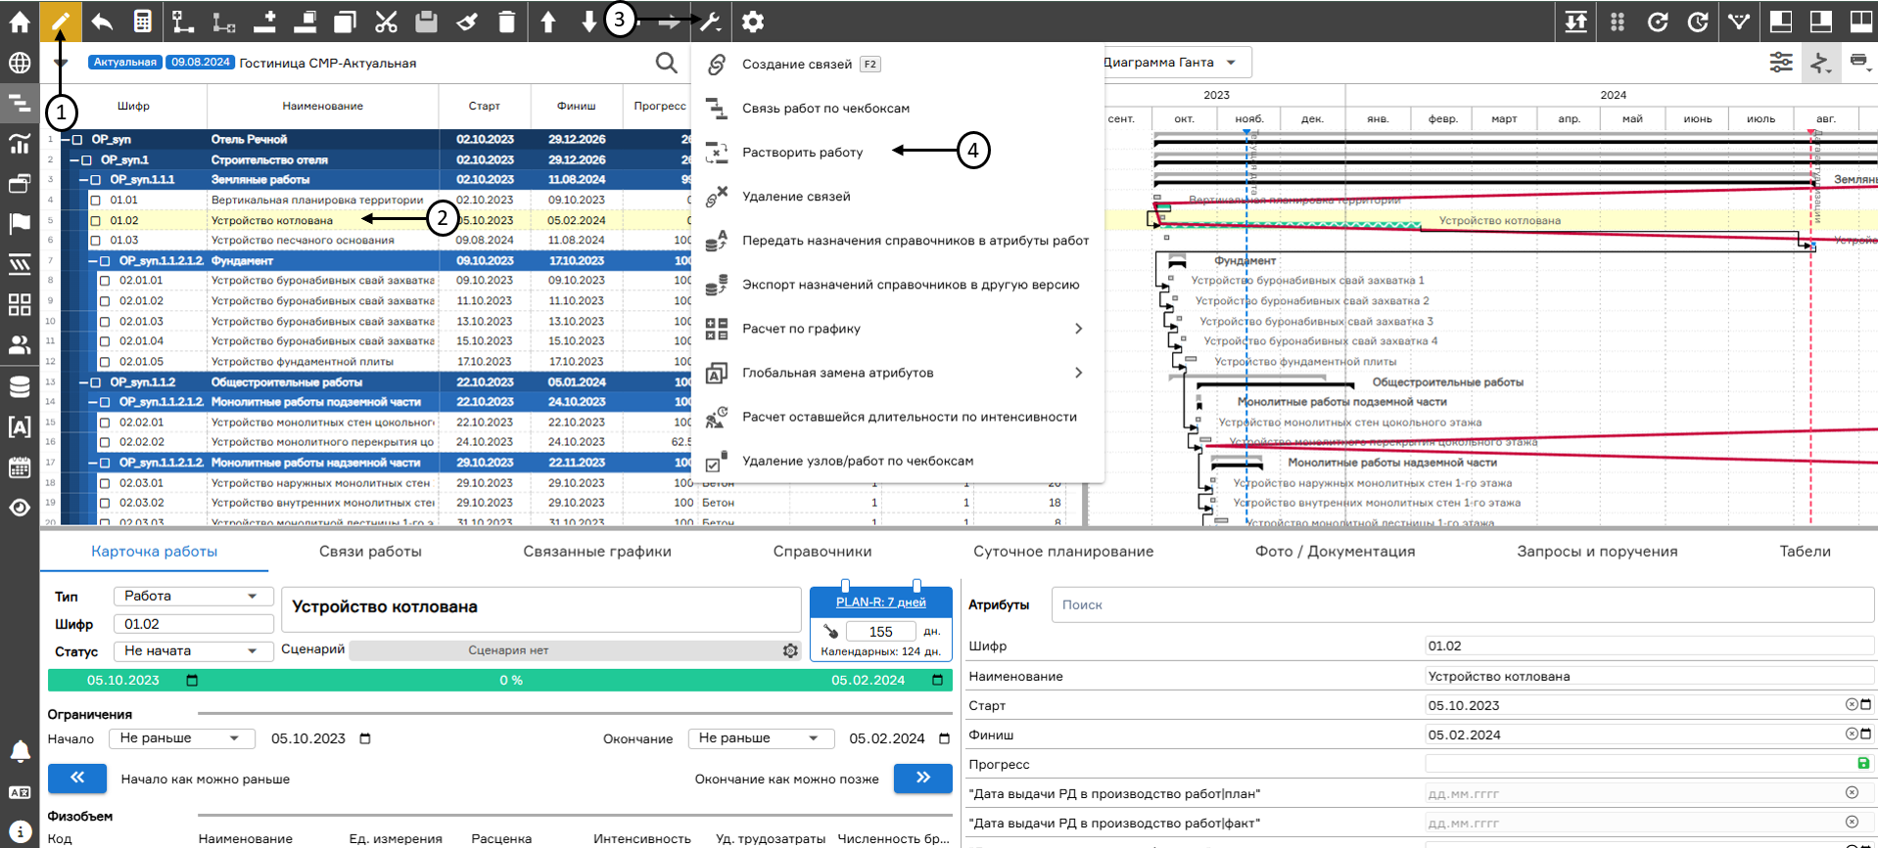1878x848 pixels.
Task: Open the Тип Работа dropdown
Action: tap(193, 596)
